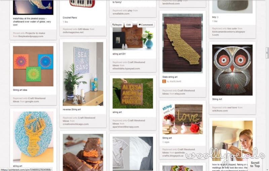This screenshot has width=269, height=171.
Task: Open the three mandala String art idea image
Action: [x=33, y=66]
